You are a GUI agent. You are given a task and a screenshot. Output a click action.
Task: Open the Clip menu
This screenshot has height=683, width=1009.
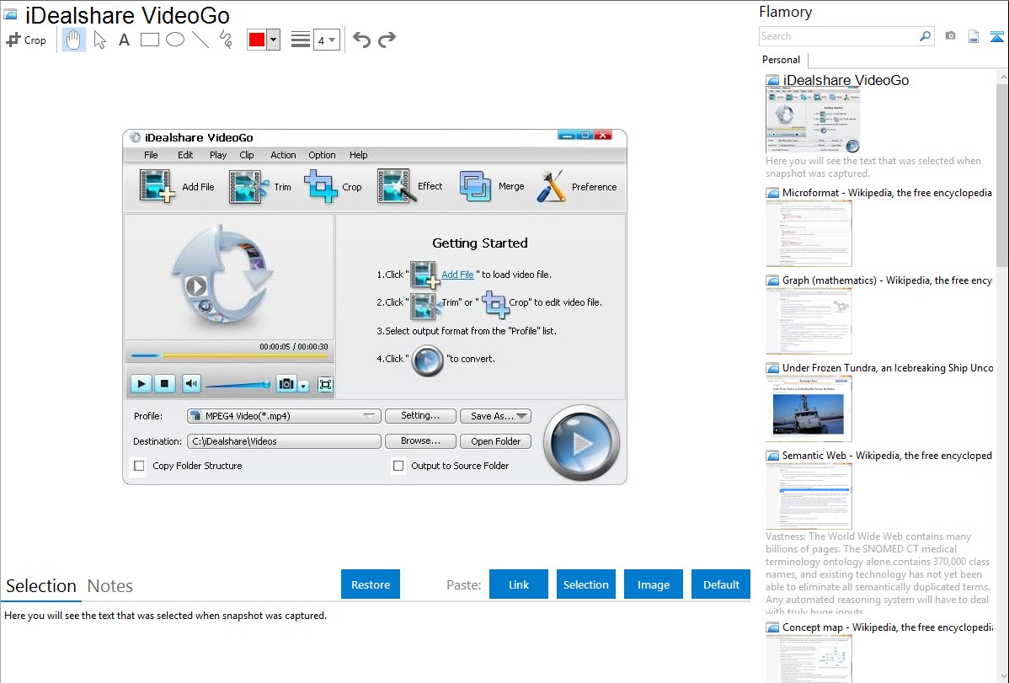coord(247,155)
